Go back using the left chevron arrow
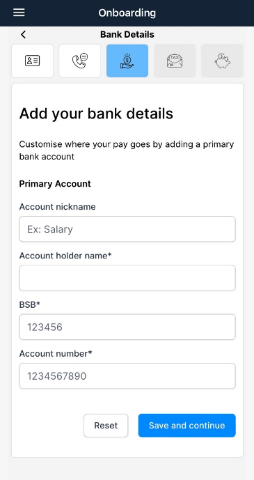 pos(23,35)
